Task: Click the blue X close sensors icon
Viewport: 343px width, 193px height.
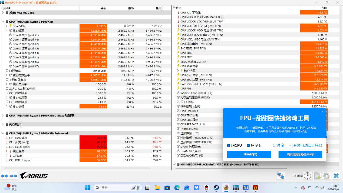Action: (x=336, y=176)
